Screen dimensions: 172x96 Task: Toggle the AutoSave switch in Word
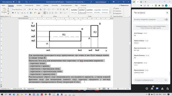pos(15,2)
